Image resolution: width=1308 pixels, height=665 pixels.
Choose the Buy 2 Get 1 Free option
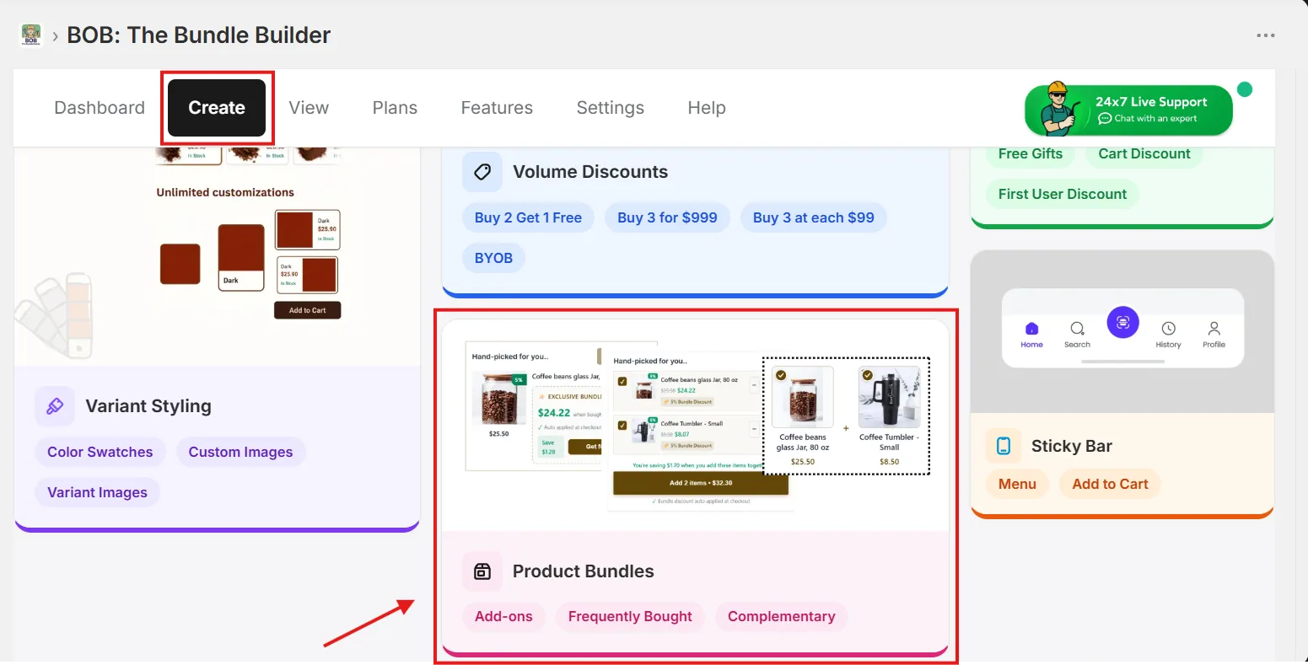point(528,217)
